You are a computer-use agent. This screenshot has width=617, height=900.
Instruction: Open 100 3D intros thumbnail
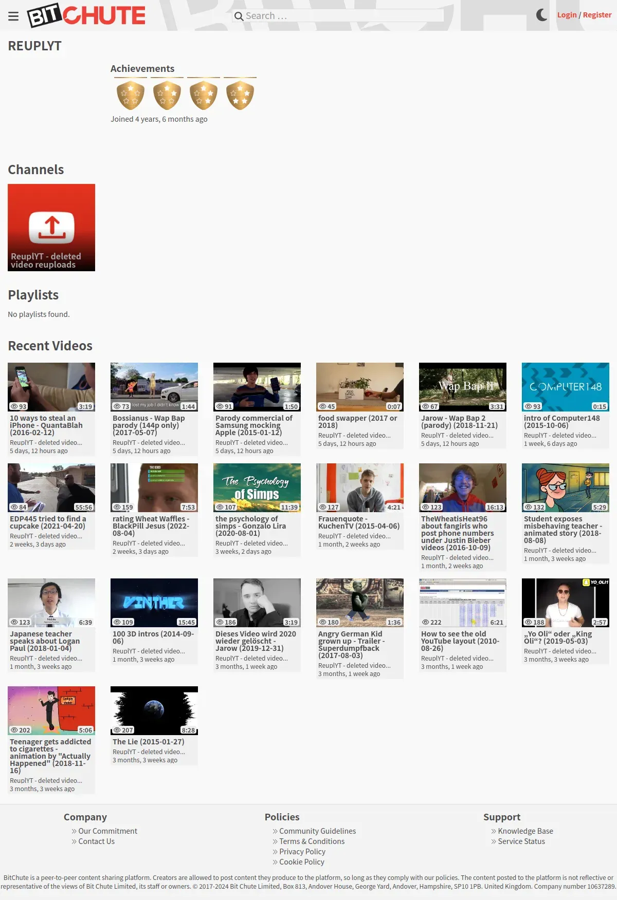154,603
